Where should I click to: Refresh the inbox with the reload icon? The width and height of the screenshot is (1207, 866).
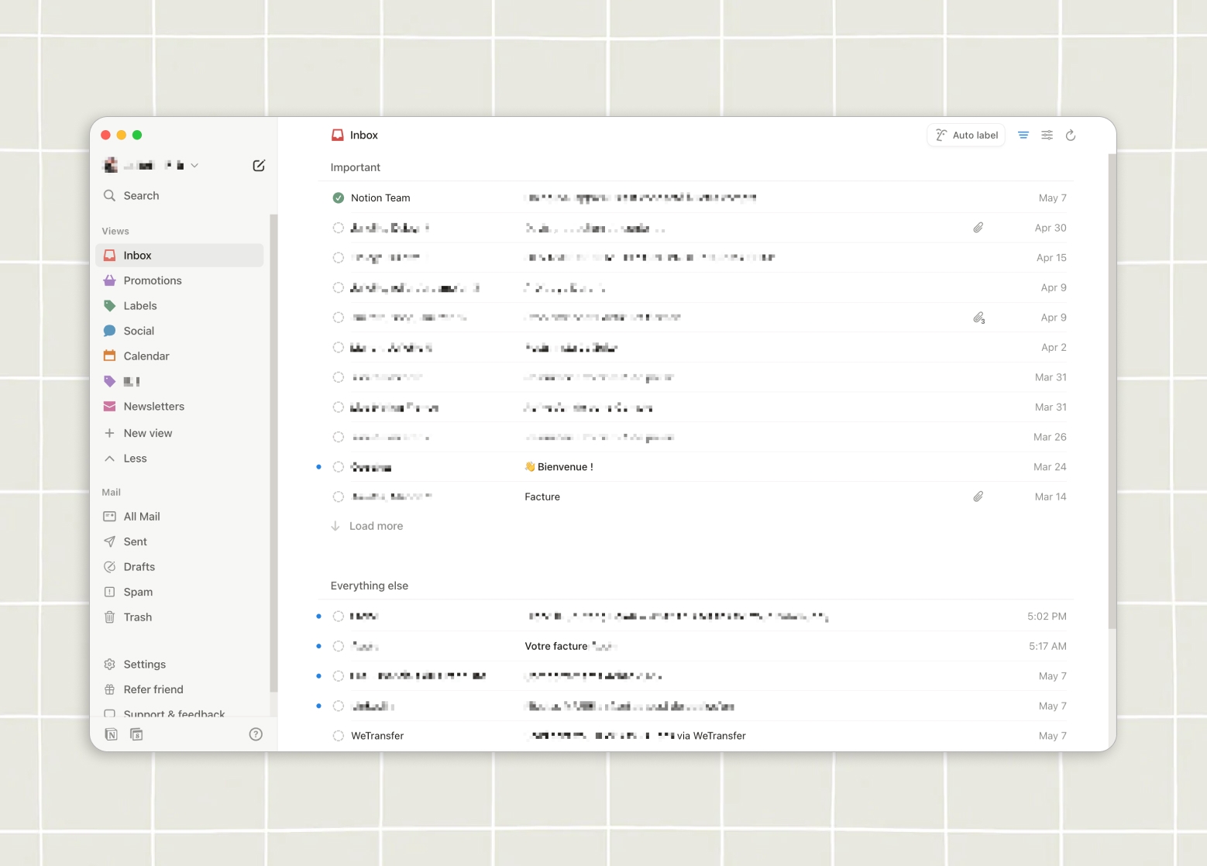pos(1071,135)
